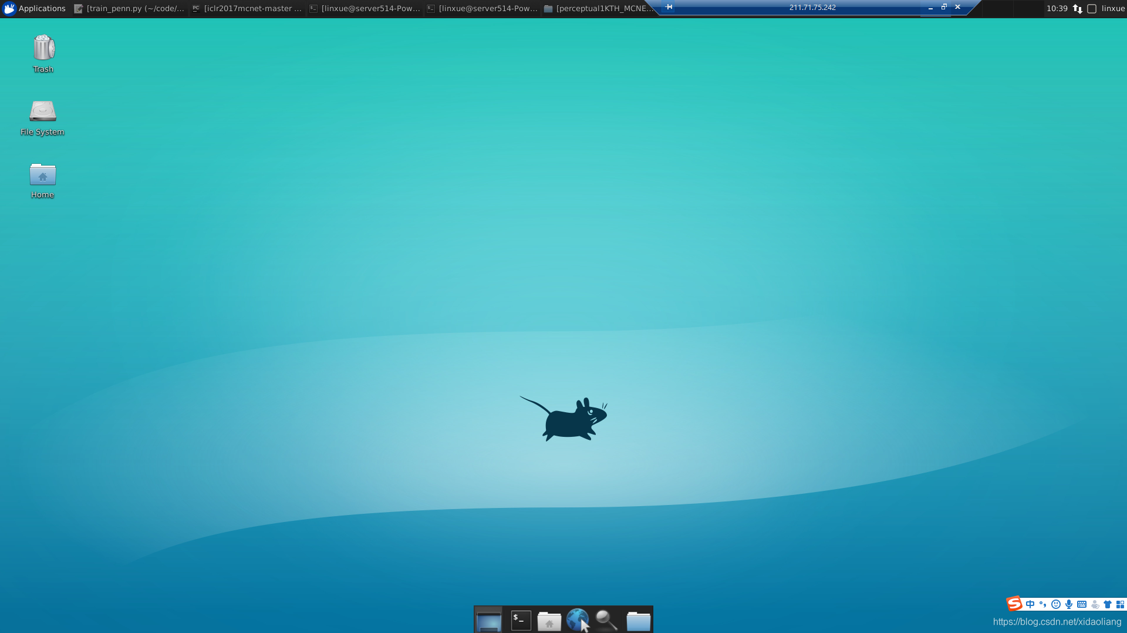Open the Sogou emoji panel
Image resolution: width=1127 pixels, height=633 pixels.
click(1056, 604)
